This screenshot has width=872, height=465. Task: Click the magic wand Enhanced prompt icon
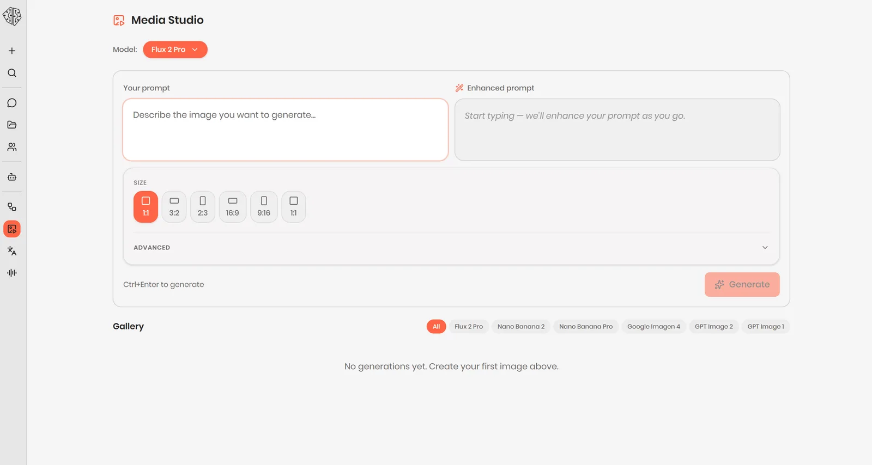[x=459, y=88]
